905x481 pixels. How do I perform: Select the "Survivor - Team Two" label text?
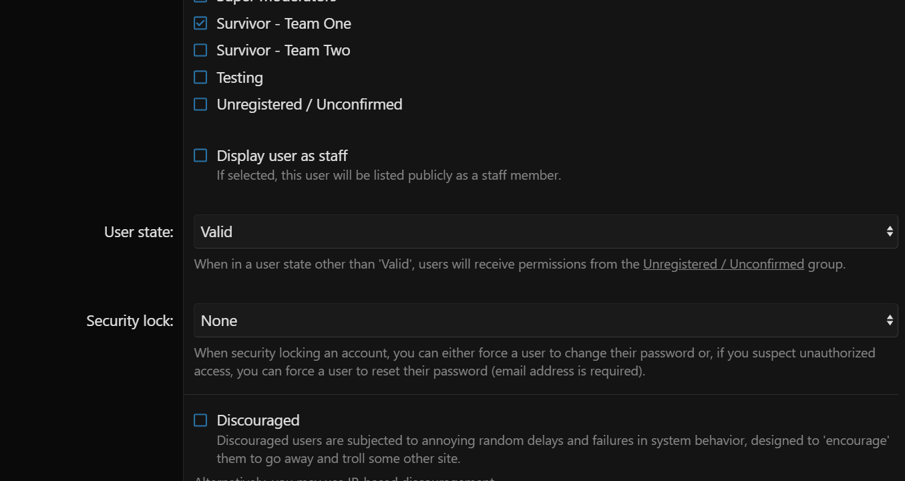[x=283, y=50]
